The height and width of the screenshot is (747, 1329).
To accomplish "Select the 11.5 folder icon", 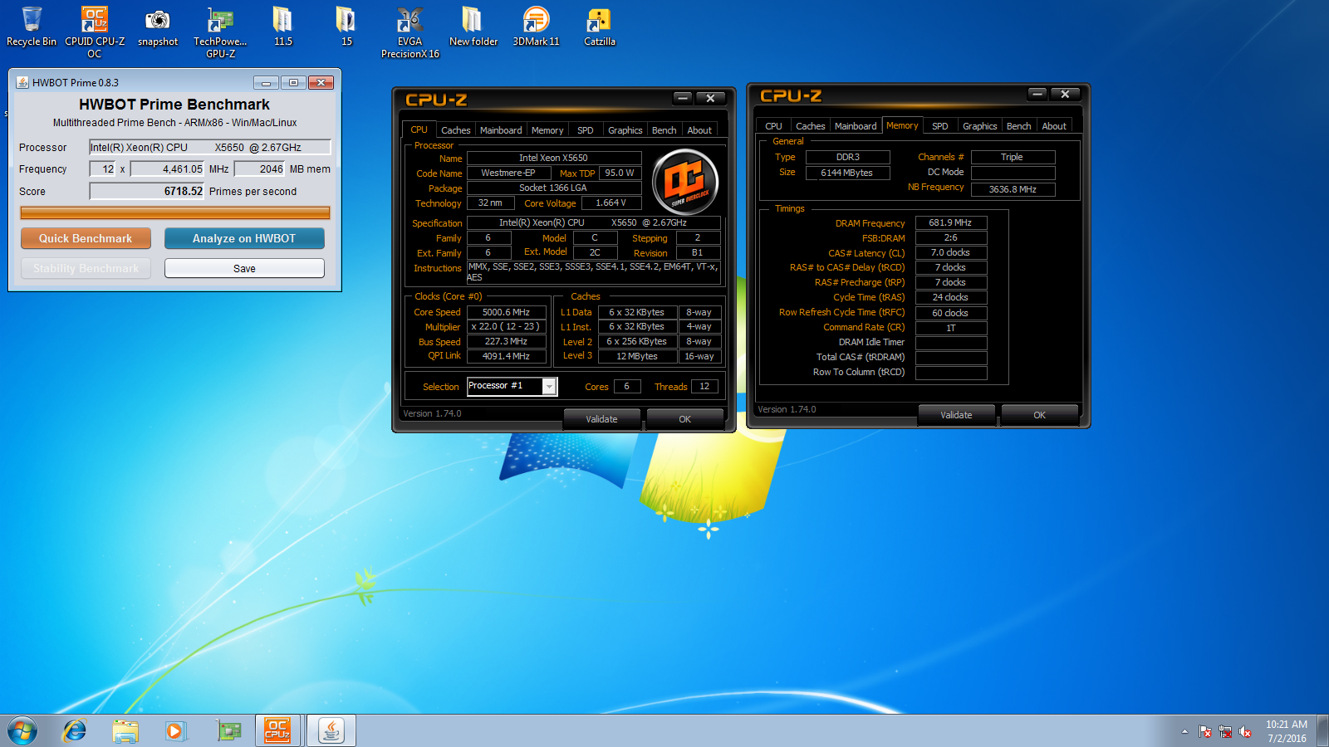I will click(283, 27).
